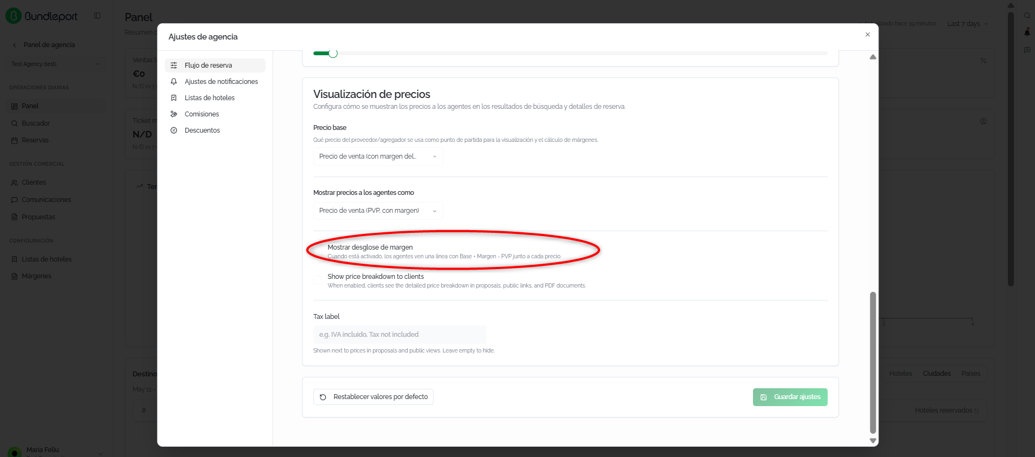Enable the Mostrar desglose de margen checkbox

[x=318, y=251]
